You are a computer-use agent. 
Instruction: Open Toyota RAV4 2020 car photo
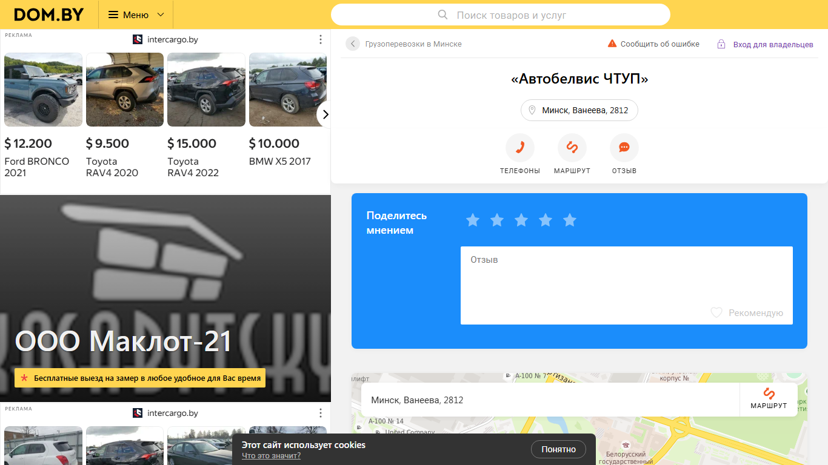point(125,90)
